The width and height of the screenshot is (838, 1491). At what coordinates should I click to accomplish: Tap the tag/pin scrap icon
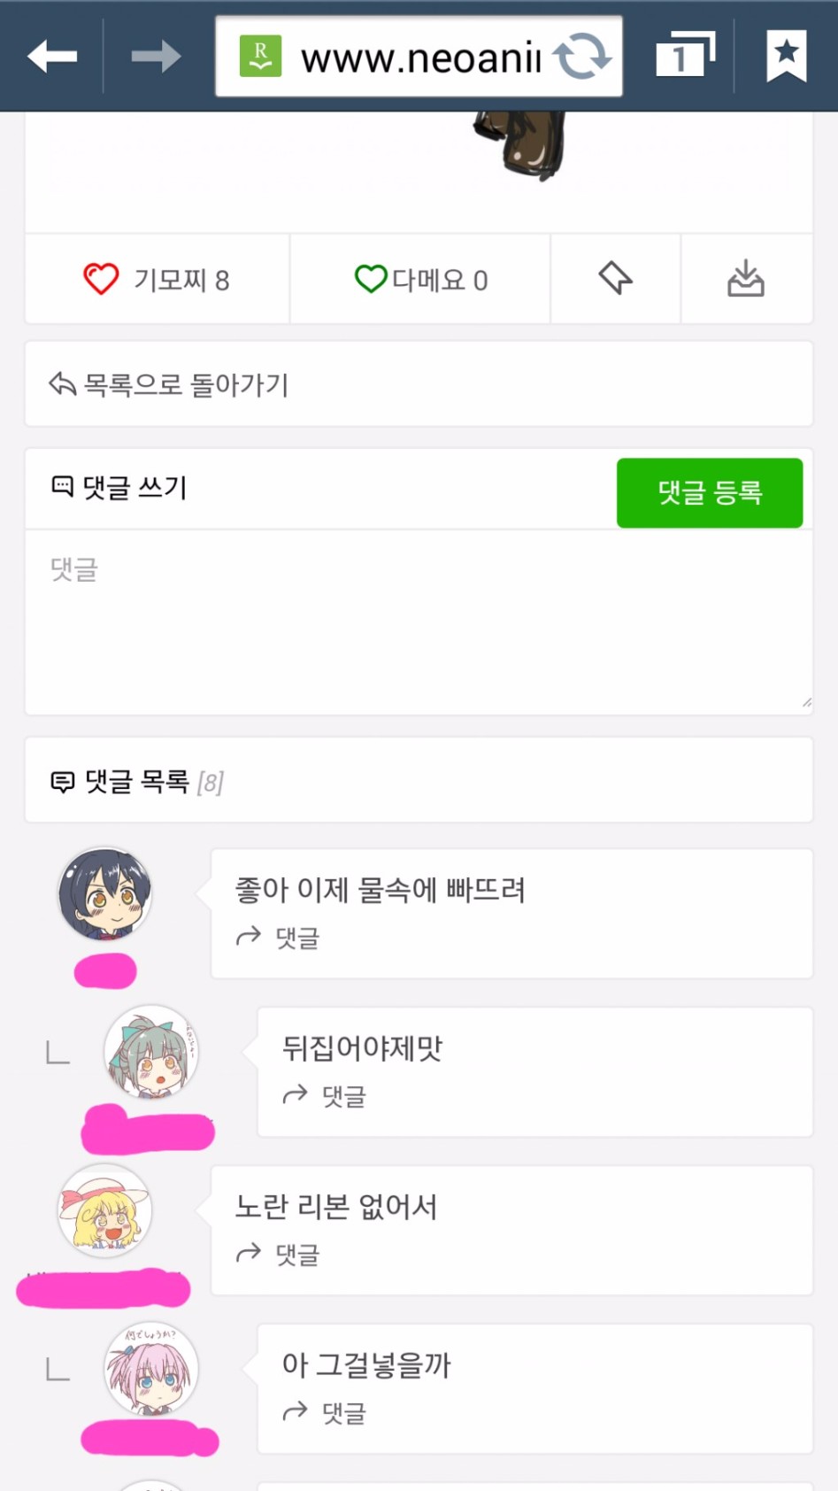coord(615,278)
